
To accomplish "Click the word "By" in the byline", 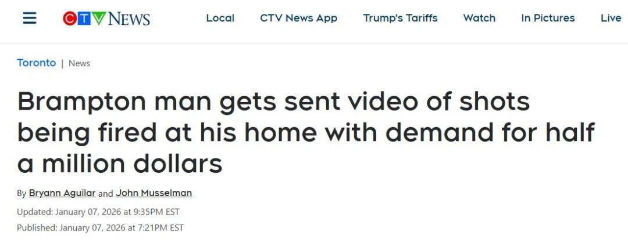I will pos(22,194).
